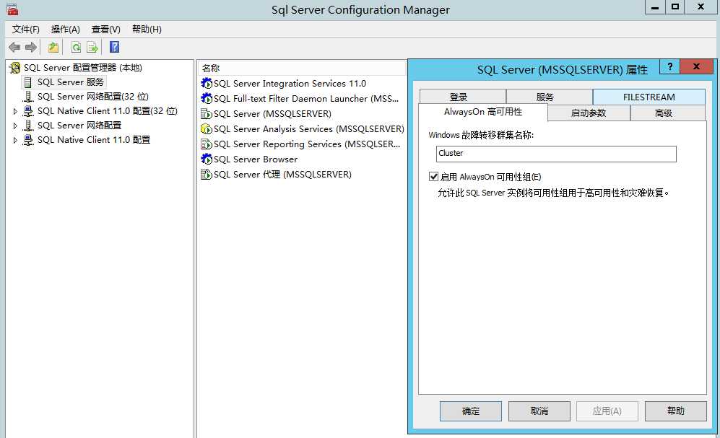This screenshot has height=438, width=720.
Task: Expand SQL Server 网络配置 node
Action: tap(15, 126)
